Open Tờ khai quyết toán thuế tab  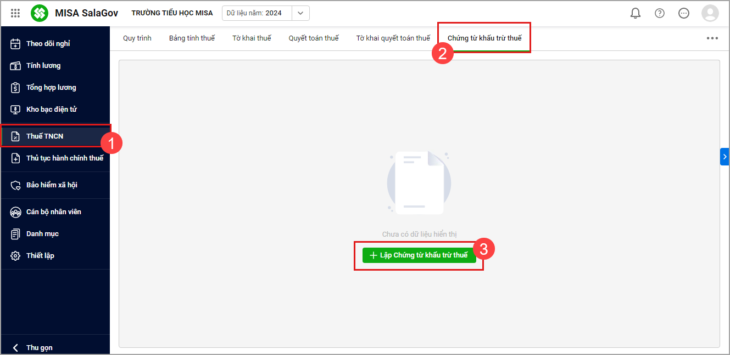pos(393,38)
